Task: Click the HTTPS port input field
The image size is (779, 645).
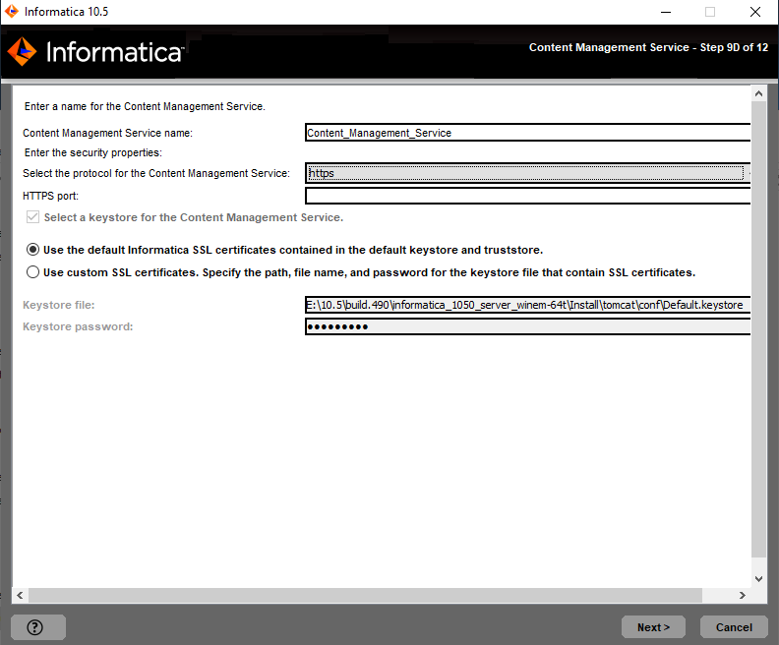Action: [x=527, y=196]
